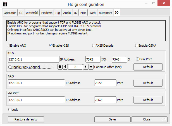Tick the Lock checkbox
172x126 pixels.
10,110
